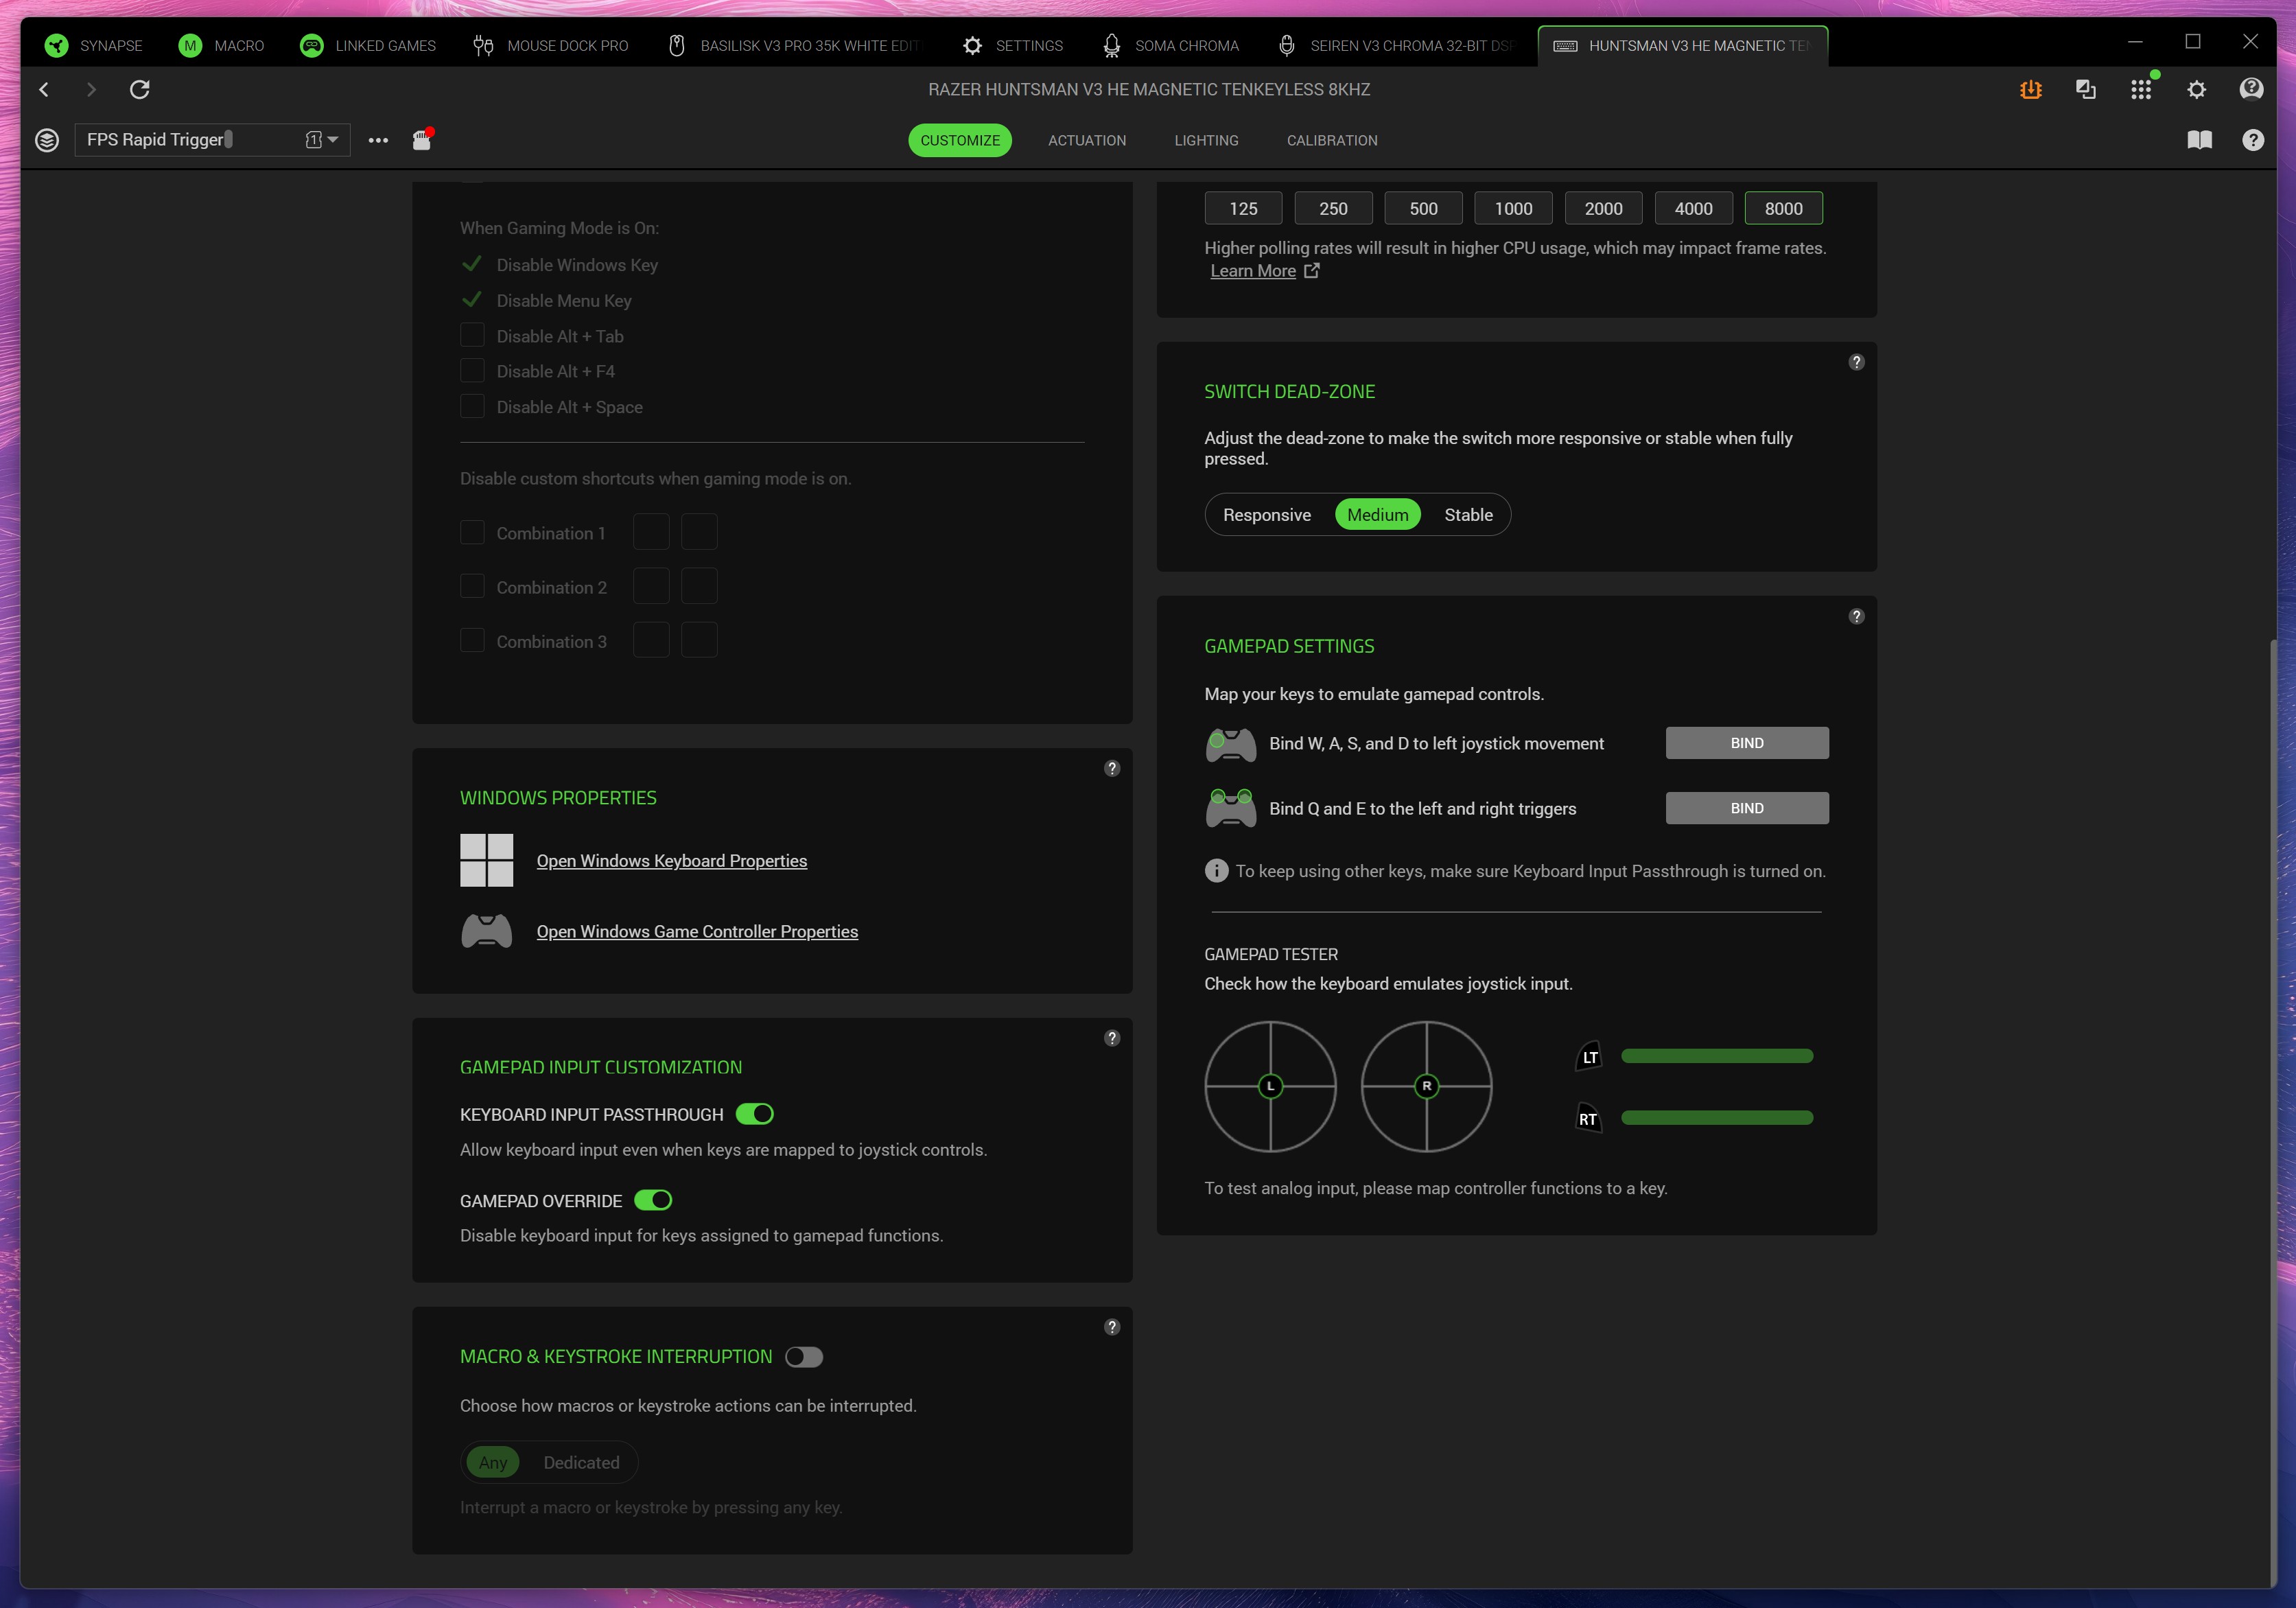This screenshot has height=1608, width=2296.
Task: Click the forward navigation arrow
Action: [92, 90]
